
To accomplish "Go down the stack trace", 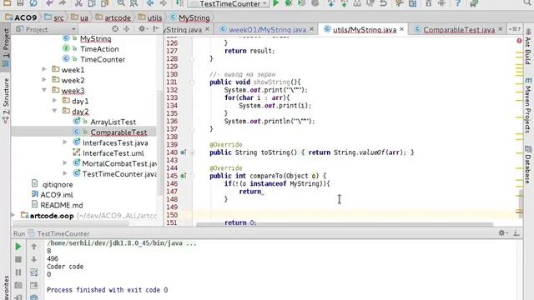I will [33, 259].
